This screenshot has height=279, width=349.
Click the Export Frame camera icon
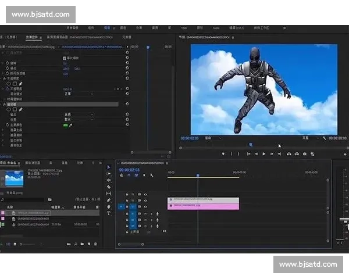click(304, 154)
